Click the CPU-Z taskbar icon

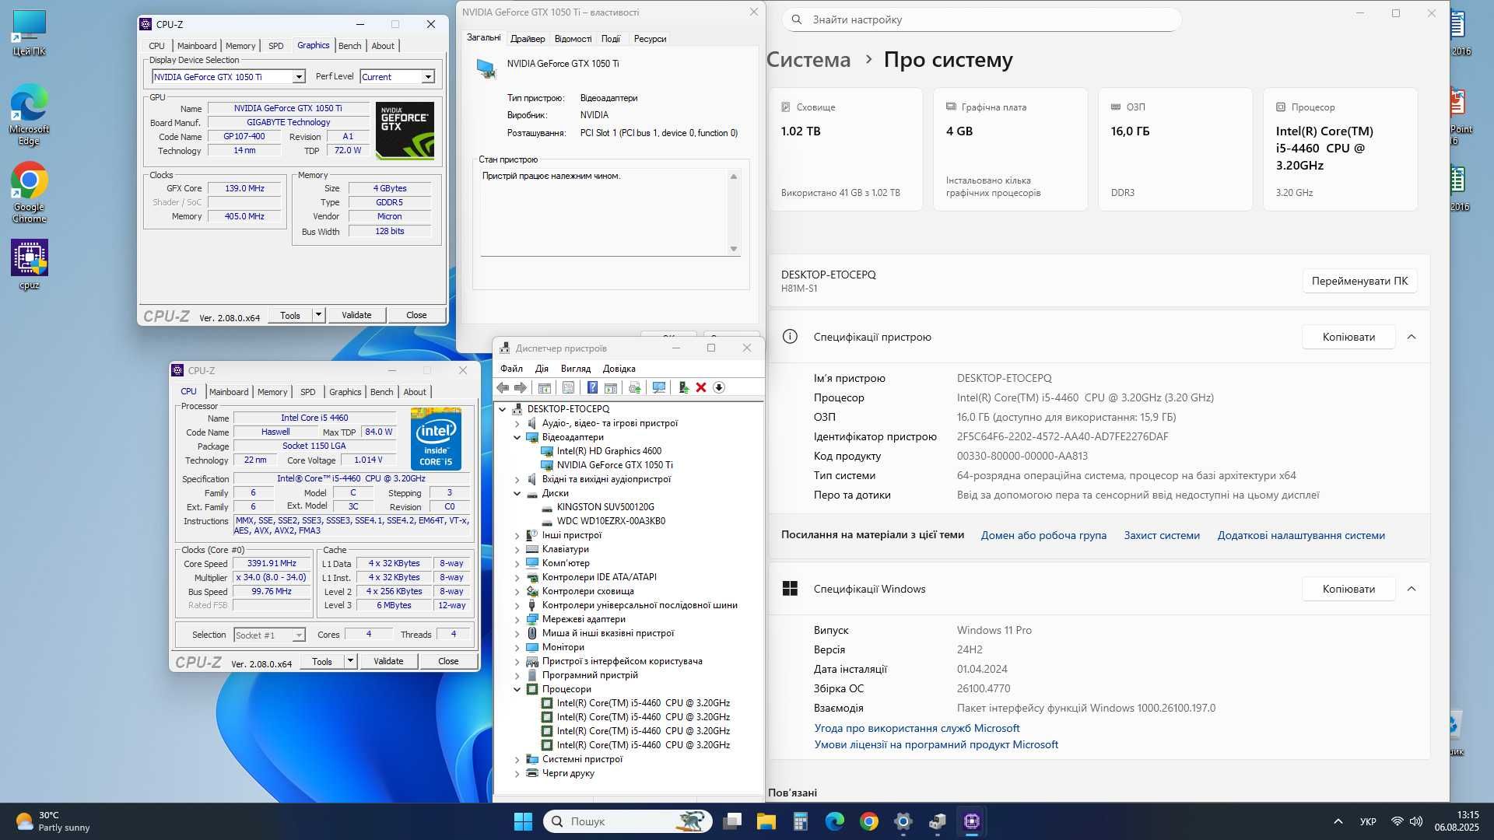(972, 821)
